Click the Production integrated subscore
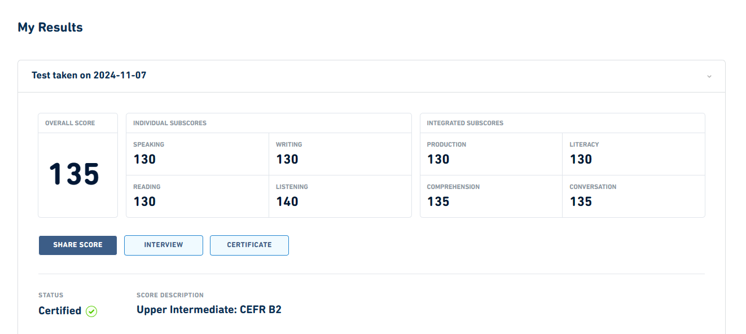746x334 pixels. click(x=491, y=154)
